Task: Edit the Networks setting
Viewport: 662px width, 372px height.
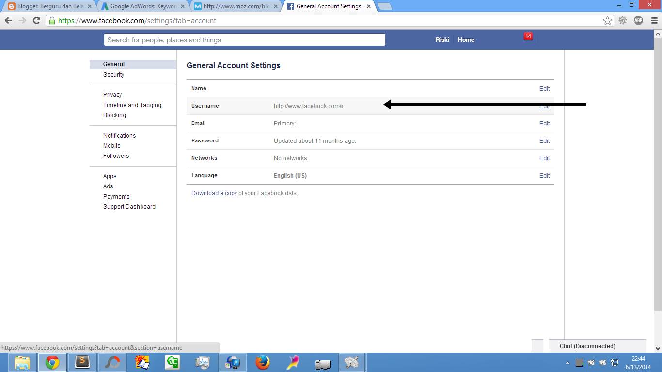Action: [x=544, y=158]
